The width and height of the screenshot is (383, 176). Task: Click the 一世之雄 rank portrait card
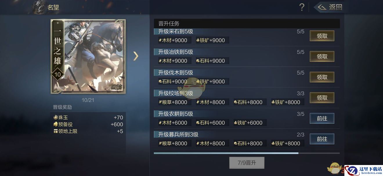point(88,56)
